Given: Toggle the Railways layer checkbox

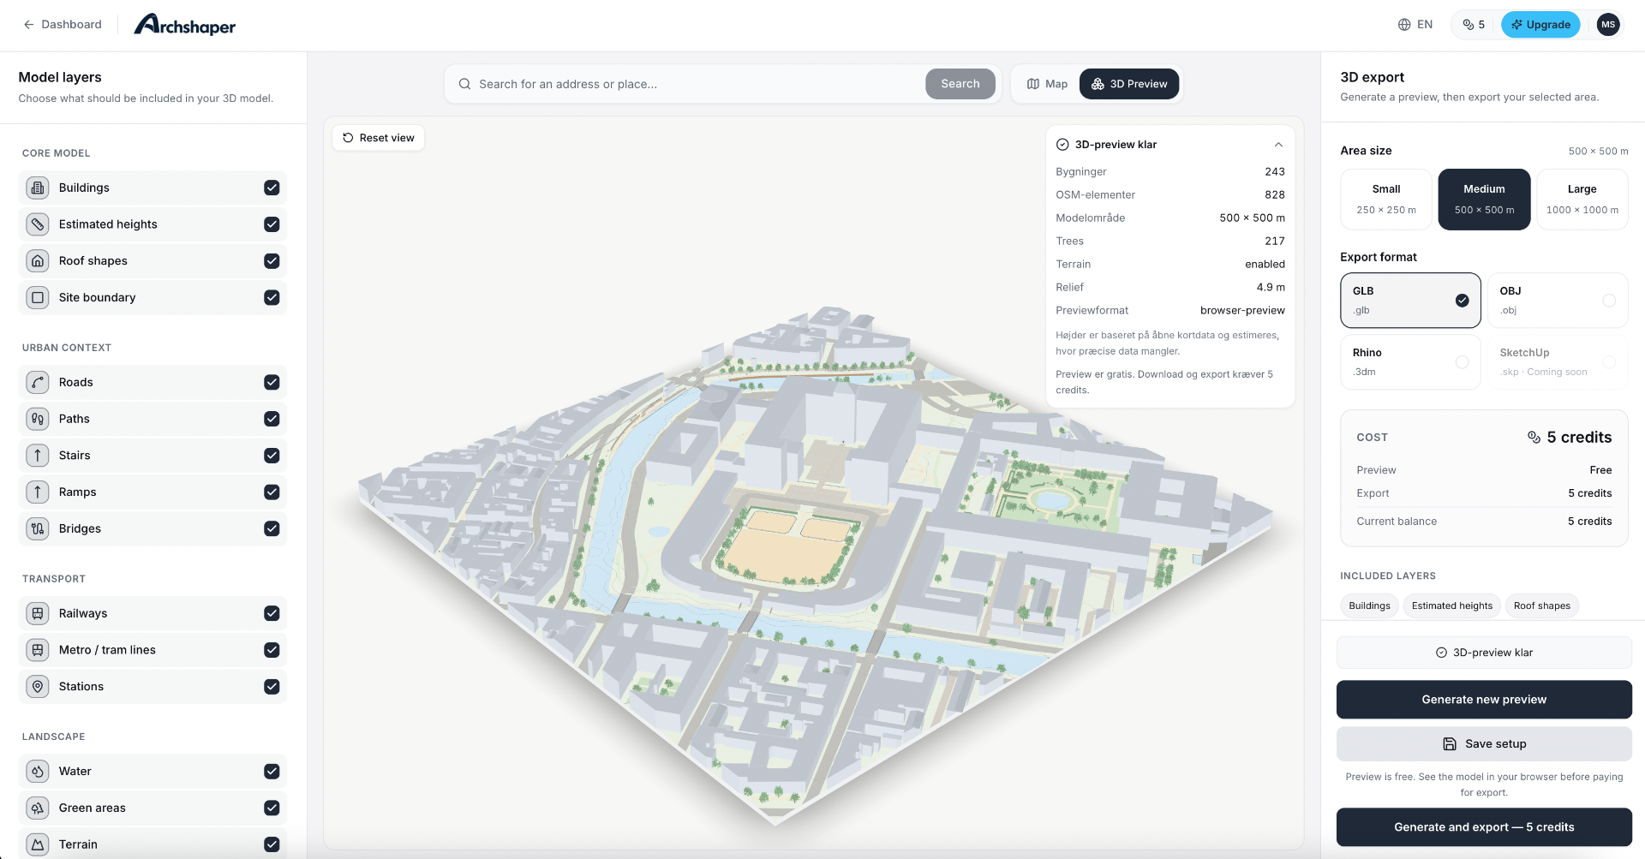Looking at the screenshot, I should [x=272, y=613].
